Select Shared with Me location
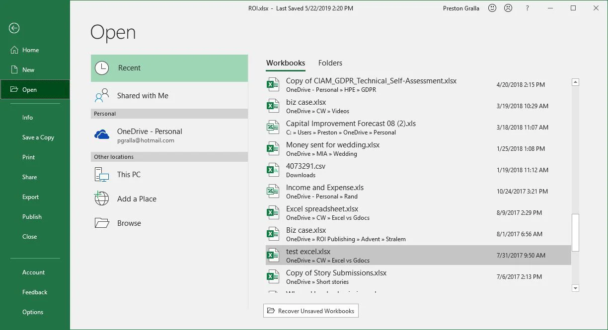This screenshot has width=608, height=330. (x=169, y=95)
